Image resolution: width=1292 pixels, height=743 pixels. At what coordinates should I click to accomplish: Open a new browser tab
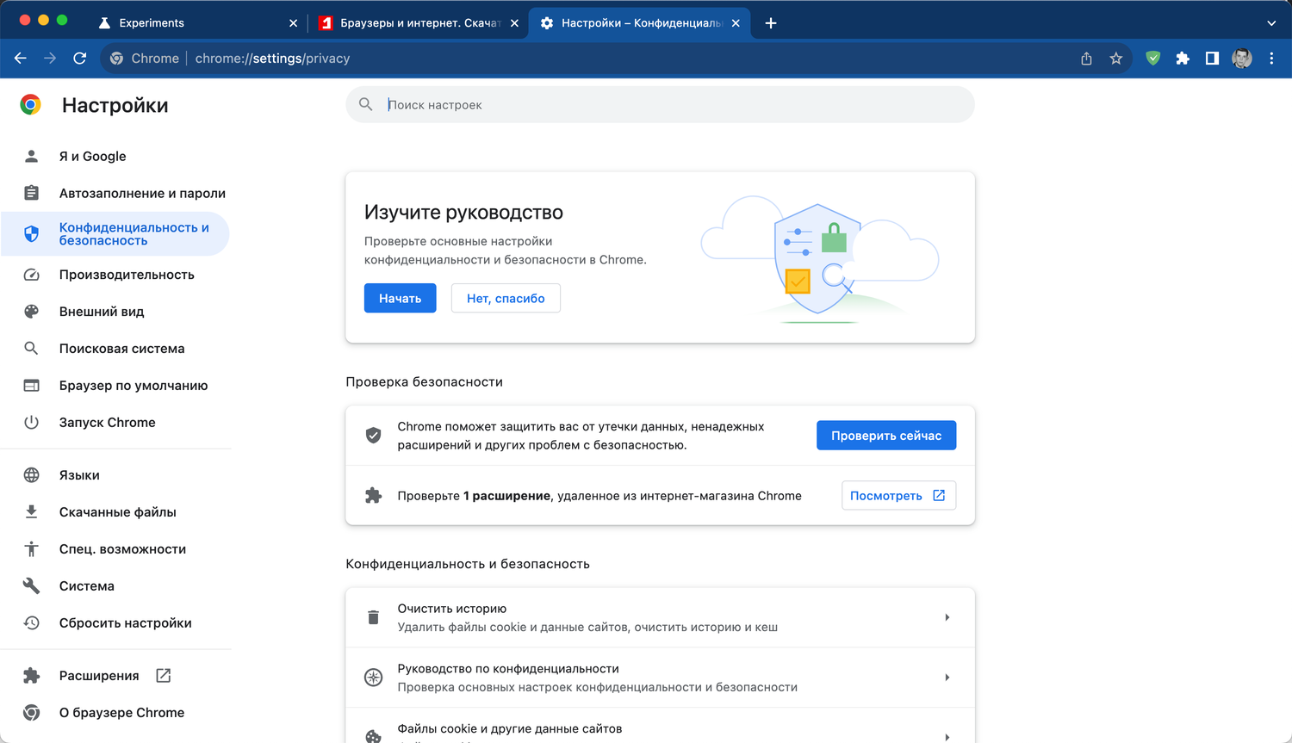pos(771,23)
